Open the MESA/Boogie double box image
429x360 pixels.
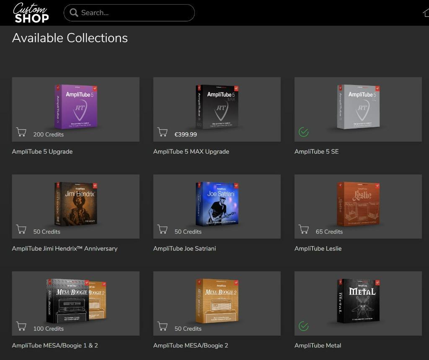76,301
